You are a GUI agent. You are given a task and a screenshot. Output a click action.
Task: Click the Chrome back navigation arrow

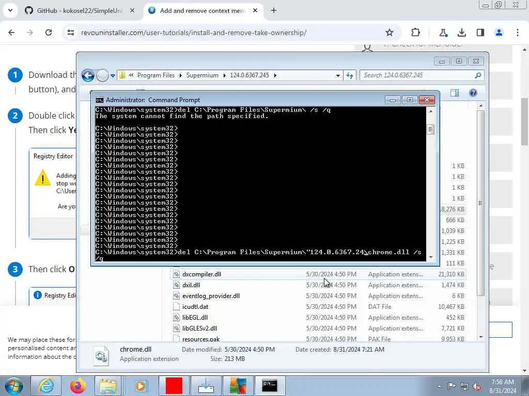pos(11,32)
